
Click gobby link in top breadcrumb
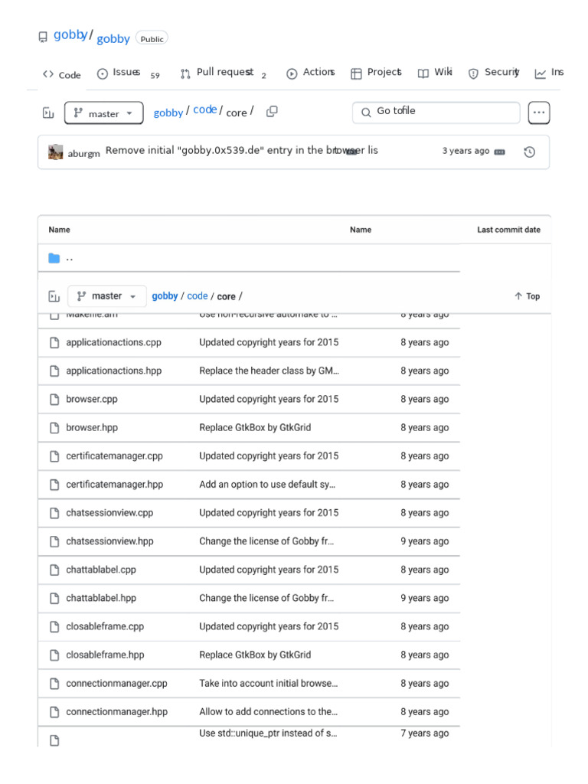click(168, 113)
